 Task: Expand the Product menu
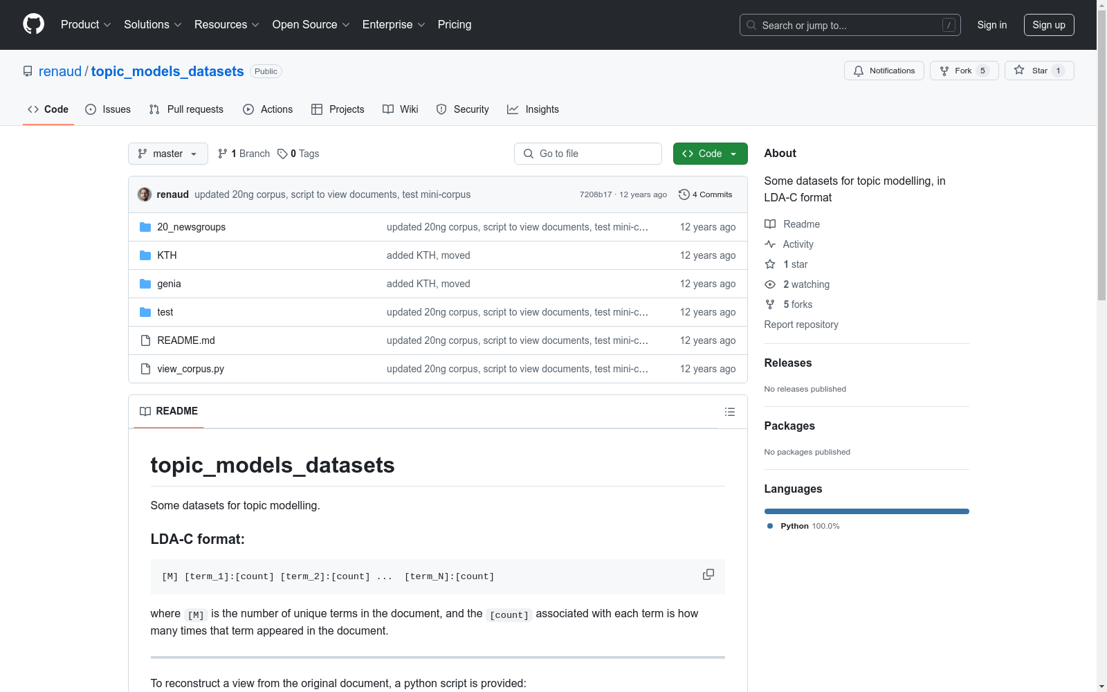click(86, 25)
